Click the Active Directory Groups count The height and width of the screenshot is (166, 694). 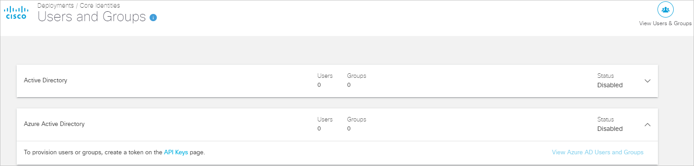click(x=349, y=85)
